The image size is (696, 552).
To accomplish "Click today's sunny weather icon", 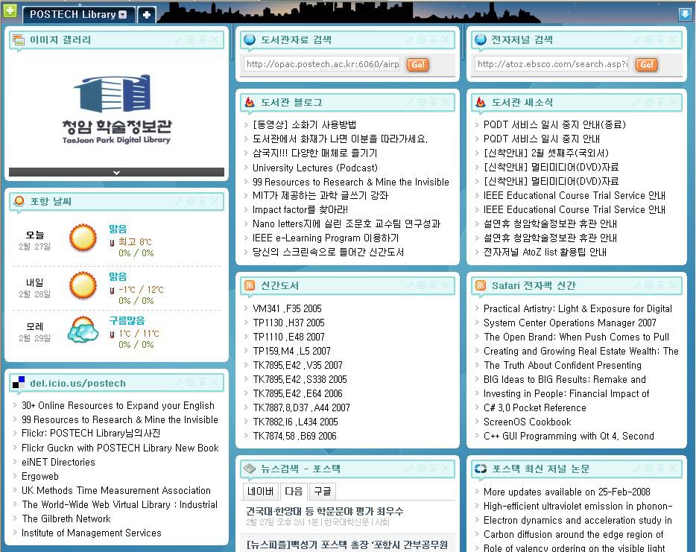I will pos(83,238).
